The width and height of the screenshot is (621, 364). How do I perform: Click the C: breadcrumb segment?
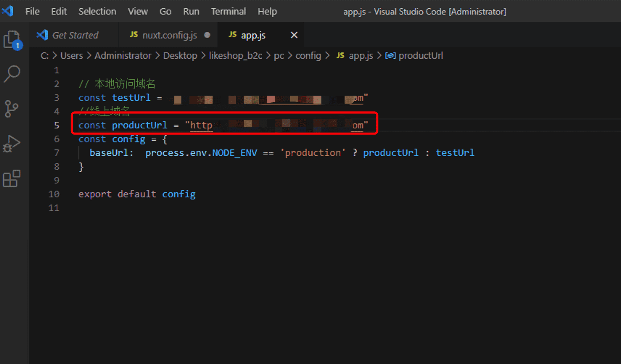(45, 55)
